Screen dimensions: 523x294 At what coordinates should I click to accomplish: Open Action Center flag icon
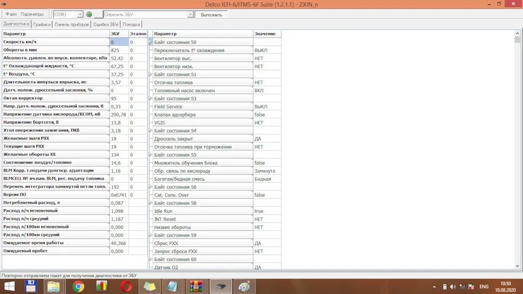(x=471, y=287)
